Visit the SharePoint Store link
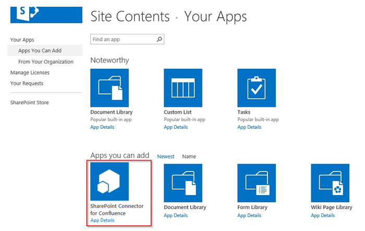365x231 pixels. pyautogui.click(x=29, y=103)
